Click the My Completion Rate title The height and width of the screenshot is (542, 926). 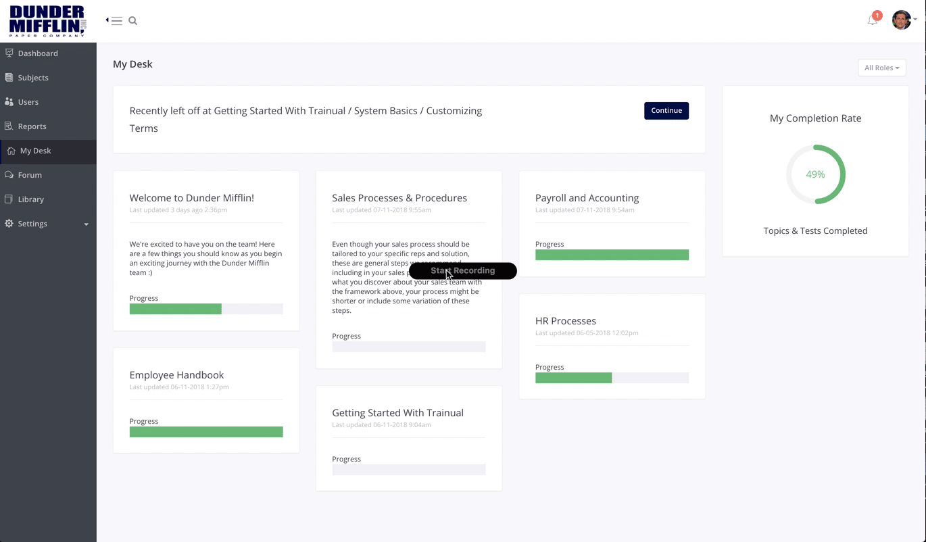(815, 118)
